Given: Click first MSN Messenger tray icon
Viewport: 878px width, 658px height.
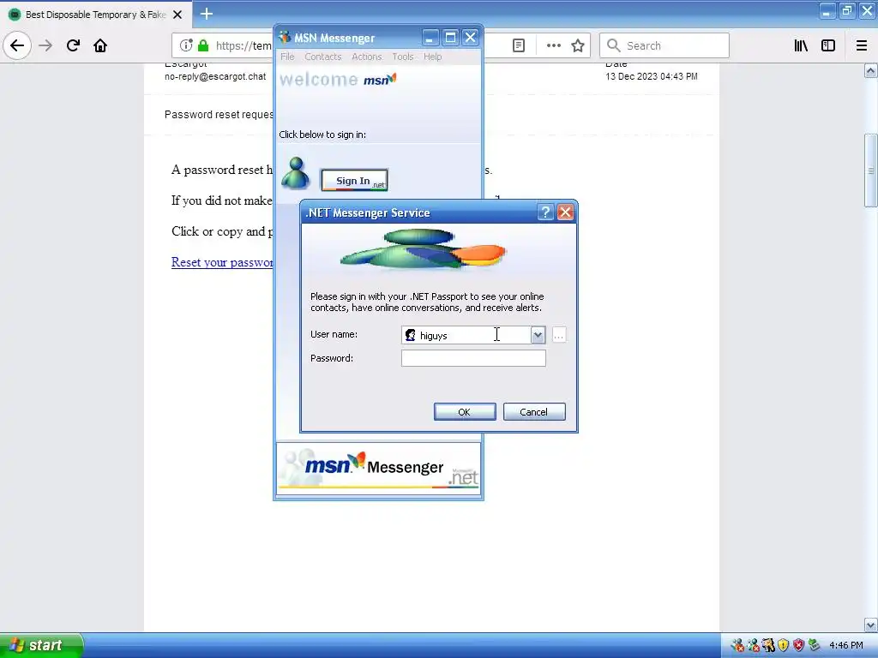Looking at the screenshot, I should 737,646.
